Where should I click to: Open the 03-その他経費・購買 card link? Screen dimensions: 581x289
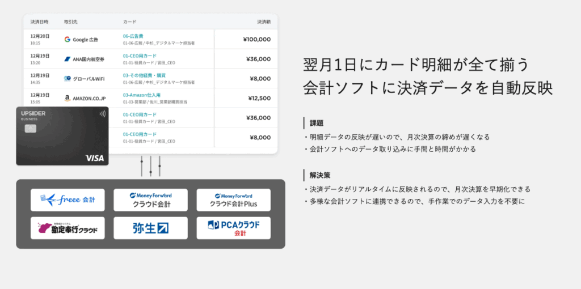click(x=143, y=75)
